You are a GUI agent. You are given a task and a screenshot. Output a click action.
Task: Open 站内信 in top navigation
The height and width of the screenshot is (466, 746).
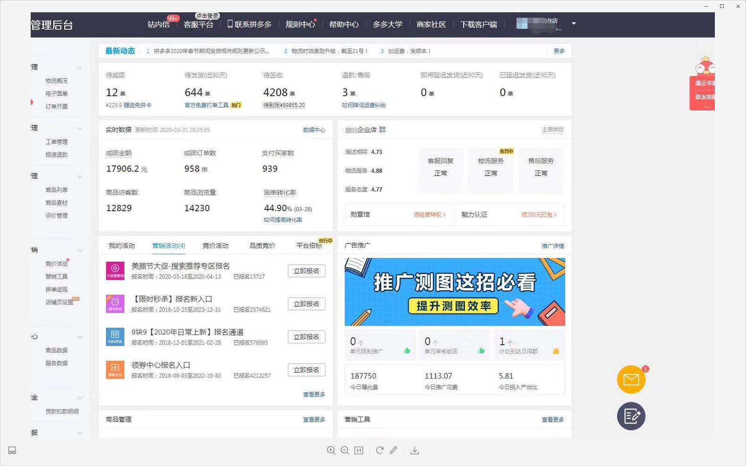coord(158,24)
